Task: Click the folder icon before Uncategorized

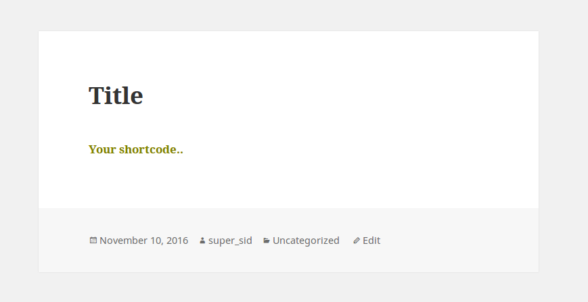Action: pyautogui.click(x=267, y=241)
